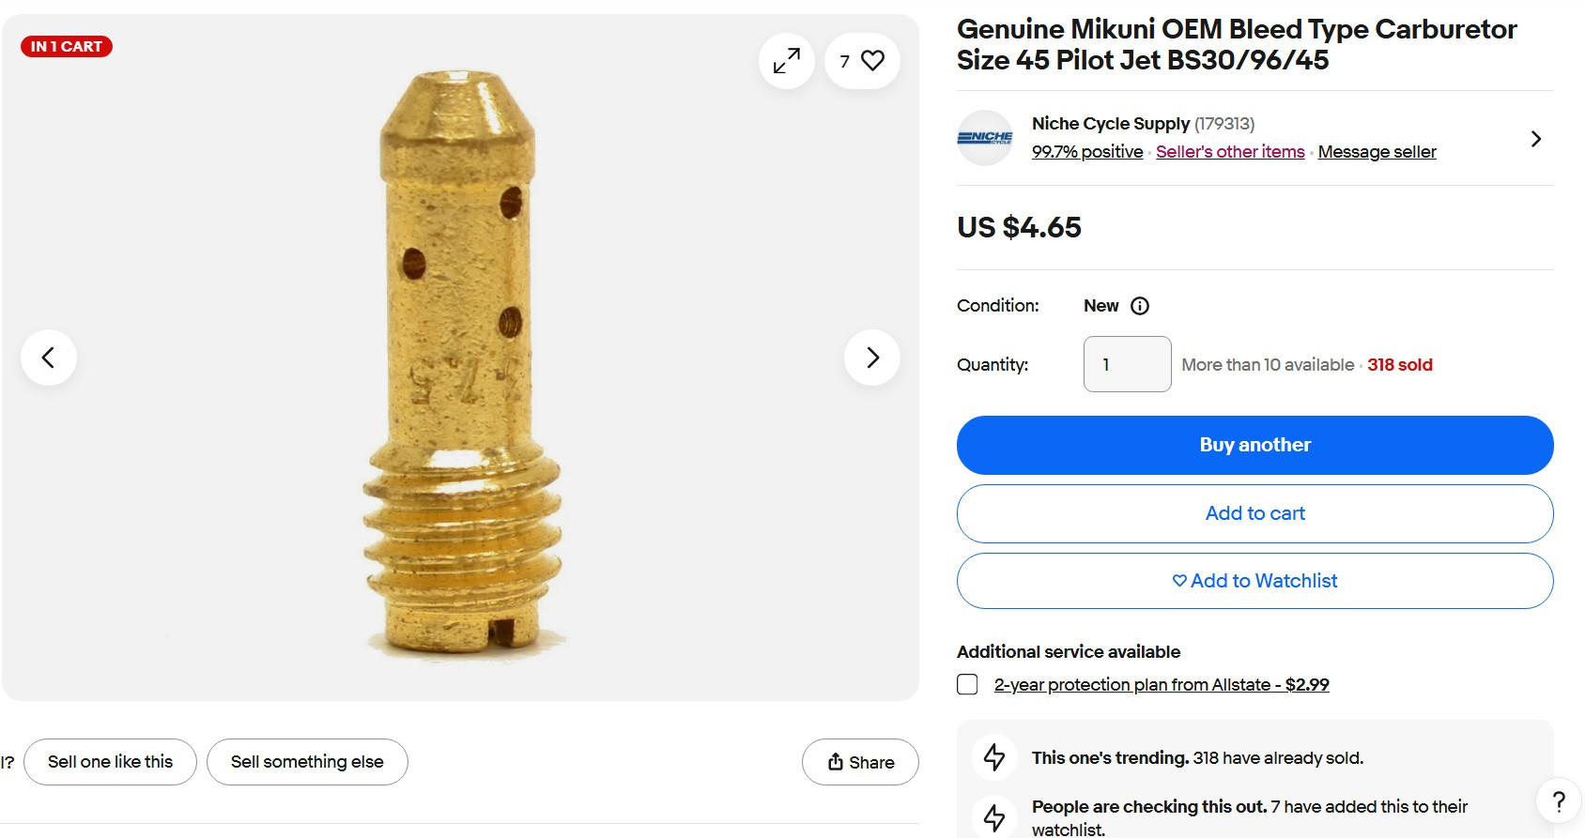This screenshot has height=838, width=1585.
Task: Click the Quantity input field
Action: click(x=1127, y=364)
